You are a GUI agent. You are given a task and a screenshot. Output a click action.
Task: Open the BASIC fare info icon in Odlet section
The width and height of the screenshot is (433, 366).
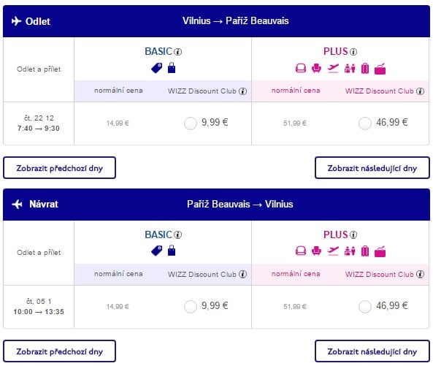178,52
